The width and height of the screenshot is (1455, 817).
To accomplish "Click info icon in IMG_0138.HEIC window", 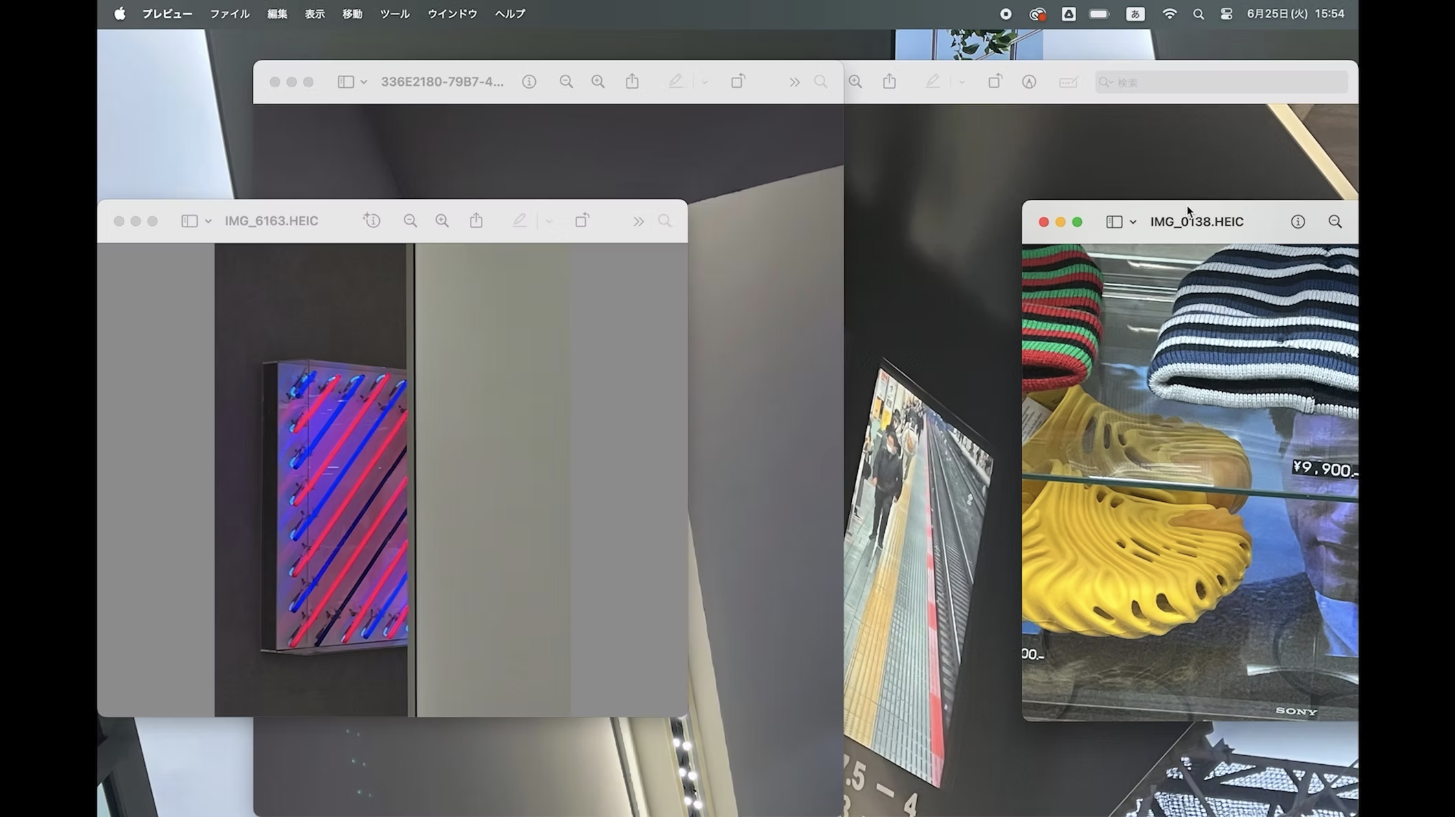I will (1298, 222).
